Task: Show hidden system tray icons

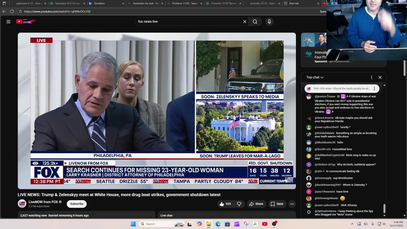Action: pos(352,224)
